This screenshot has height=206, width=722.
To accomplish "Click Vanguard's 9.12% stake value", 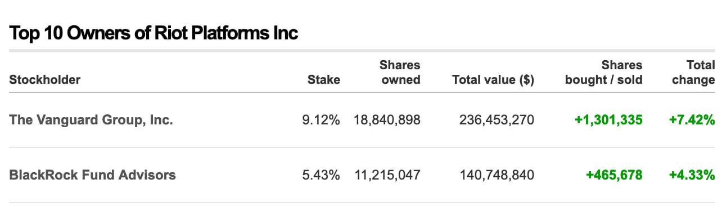I will (321, 120).
